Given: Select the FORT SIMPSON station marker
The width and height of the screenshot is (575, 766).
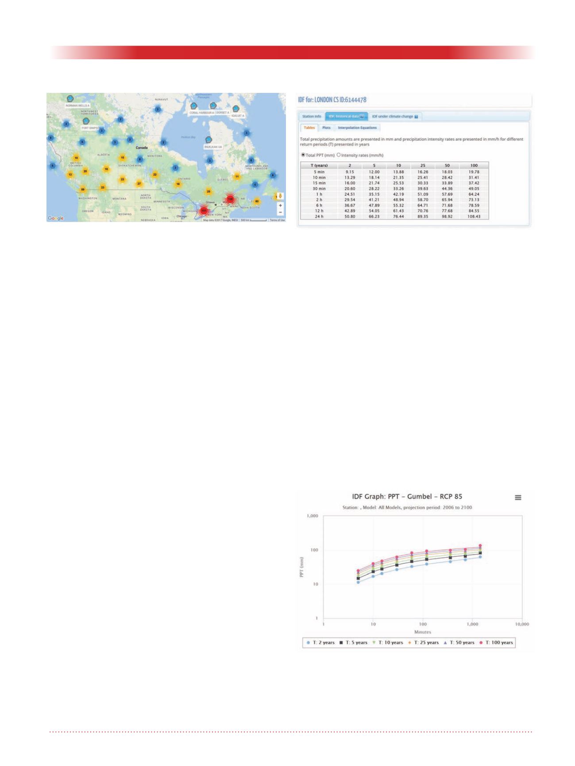Looking at the screenshot, I should tap(86, 121).
